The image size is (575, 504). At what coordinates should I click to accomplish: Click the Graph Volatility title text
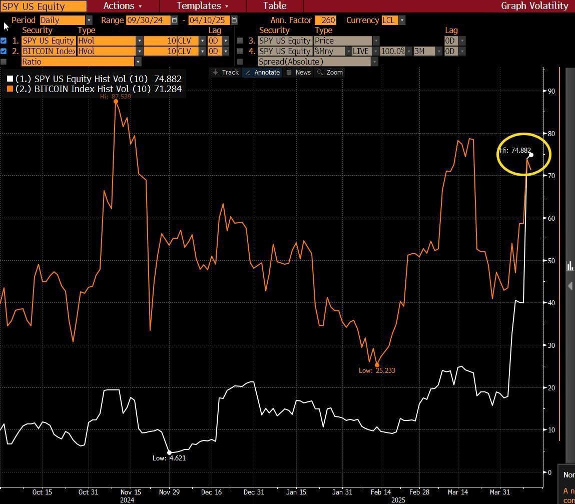(534, 6)
